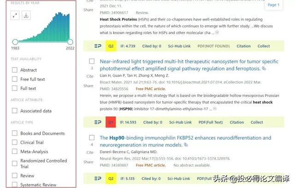Click Share for the Heat Shock Proteins result
Viewport: 295px width, 188px height.
(x=88, y=10)
